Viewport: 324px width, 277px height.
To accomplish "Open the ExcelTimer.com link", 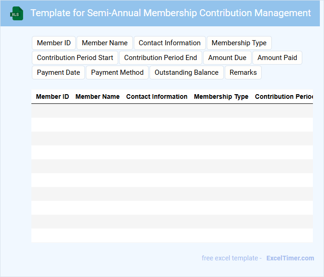I will (290, 258).
